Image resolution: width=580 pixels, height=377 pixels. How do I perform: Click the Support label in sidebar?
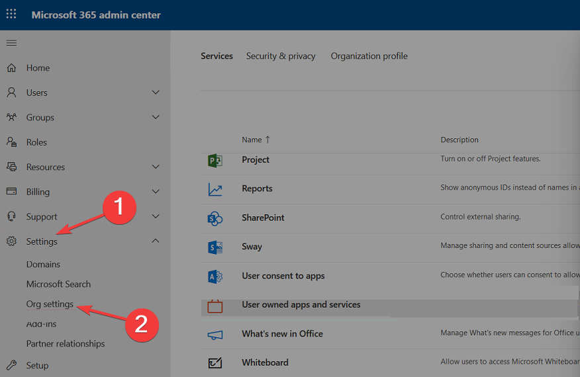point(42,216)
